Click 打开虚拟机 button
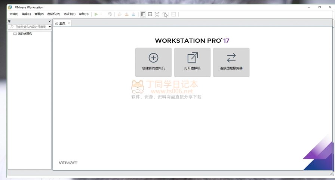The image size is (335, 180). pyautogui.click(x=192, y=62)
